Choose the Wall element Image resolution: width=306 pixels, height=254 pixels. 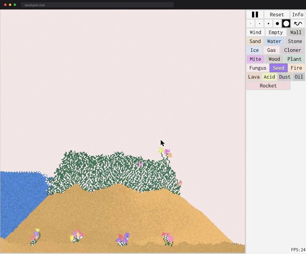pos(296,32)
